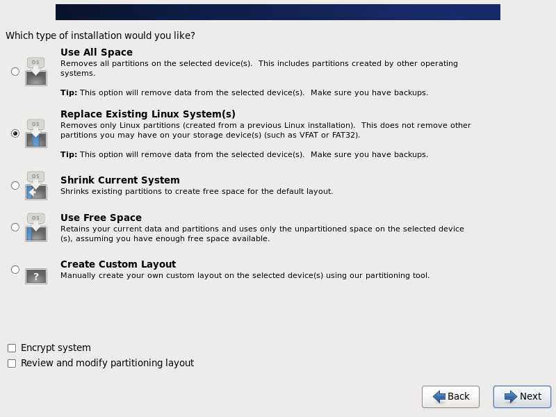Tick Review and modify partitioning layout
Viewport: 556px width, 417px height.
tap(12, 363)
